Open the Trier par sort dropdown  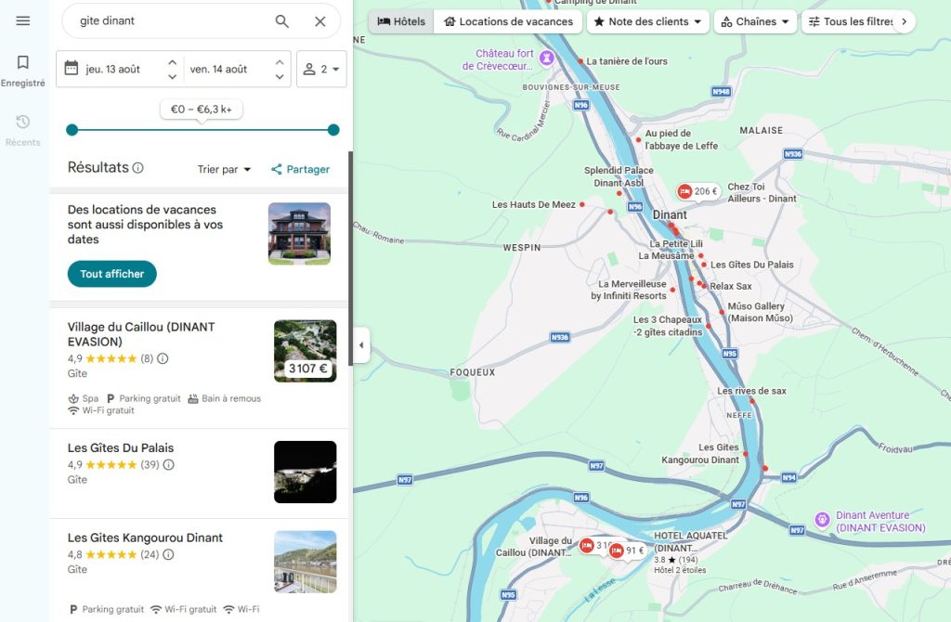tap(224, 169)
